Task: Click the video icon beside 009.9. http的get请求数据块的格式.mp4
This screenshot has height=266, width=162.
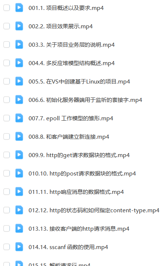Action: [x=19, y=155]
